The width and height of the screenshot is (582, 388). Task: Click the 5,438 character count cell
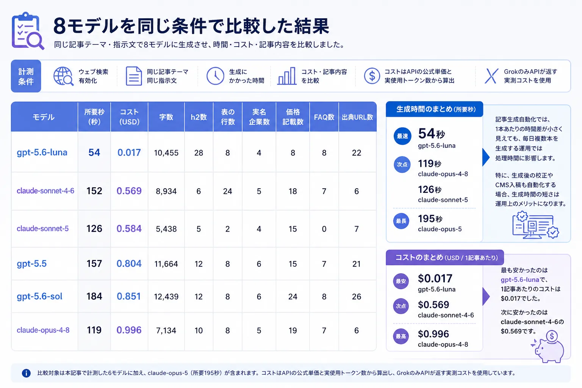pyautogui.click(x=166, y=229)
